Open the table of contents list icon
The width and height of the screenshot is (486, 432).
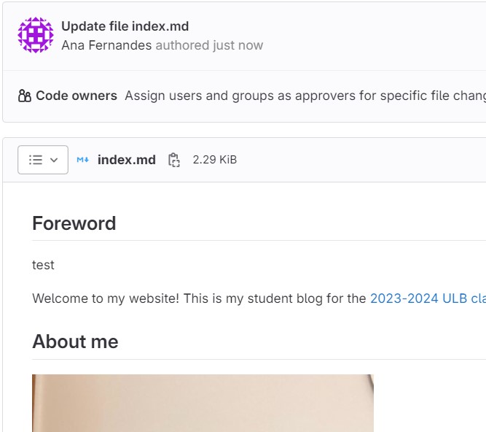[36, 160]
